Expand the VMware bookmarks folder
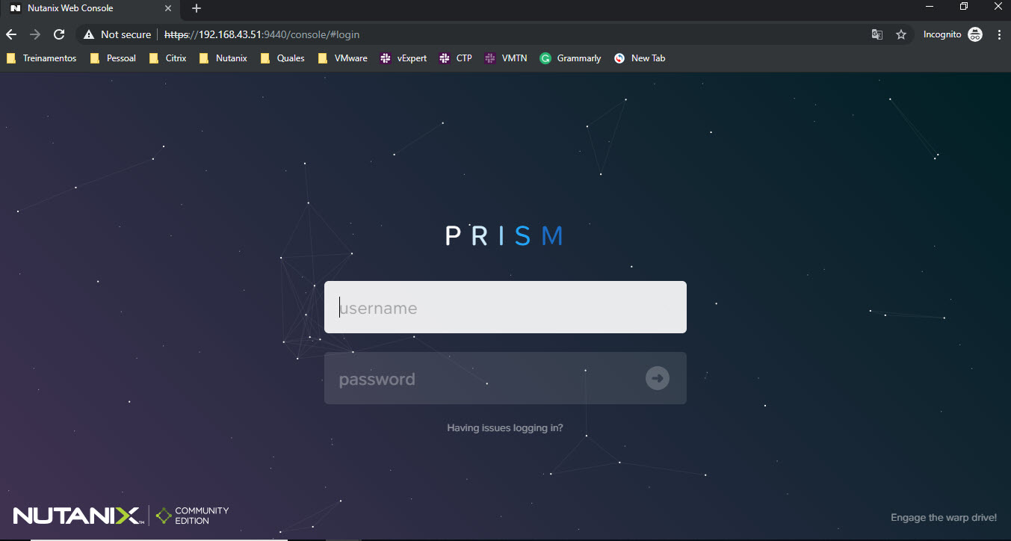Viewport: 1011px width, 541px height. click(x=343, y=58)
